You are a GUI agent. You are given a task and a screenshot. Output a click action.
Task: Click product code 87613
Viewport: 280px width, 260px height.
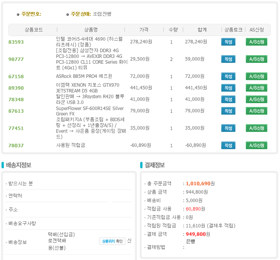point(16,111)
